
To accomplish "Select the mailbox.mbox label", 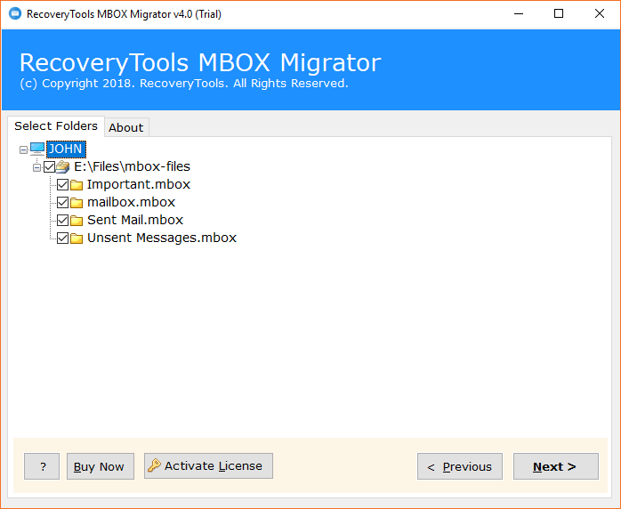I will pos(131,202).
